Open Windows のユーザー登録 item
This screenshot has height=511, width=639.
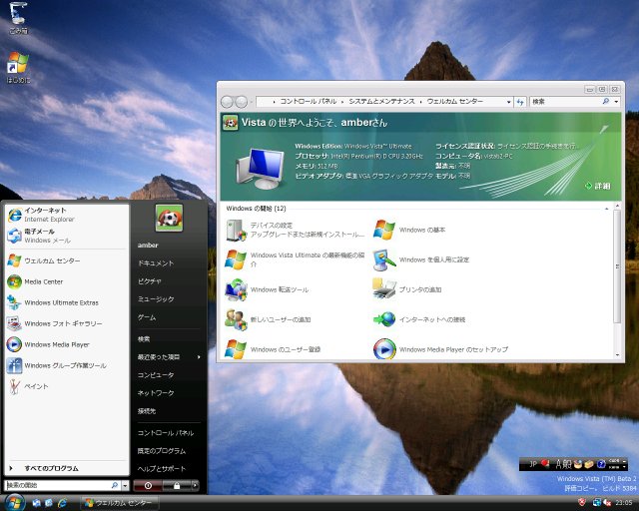point(273,349)
